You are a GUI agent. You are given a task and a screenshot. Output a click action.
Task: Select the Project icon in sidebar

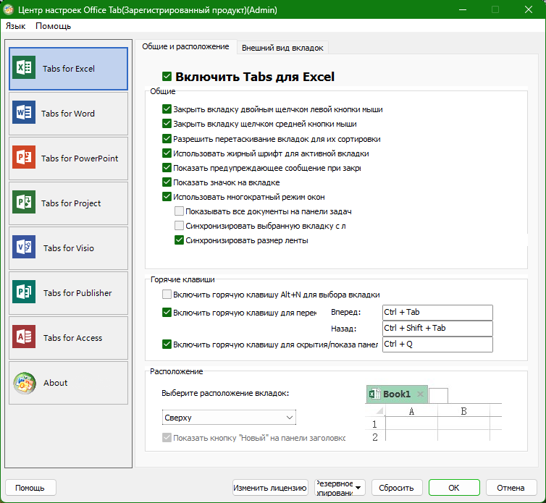(24, 202)
